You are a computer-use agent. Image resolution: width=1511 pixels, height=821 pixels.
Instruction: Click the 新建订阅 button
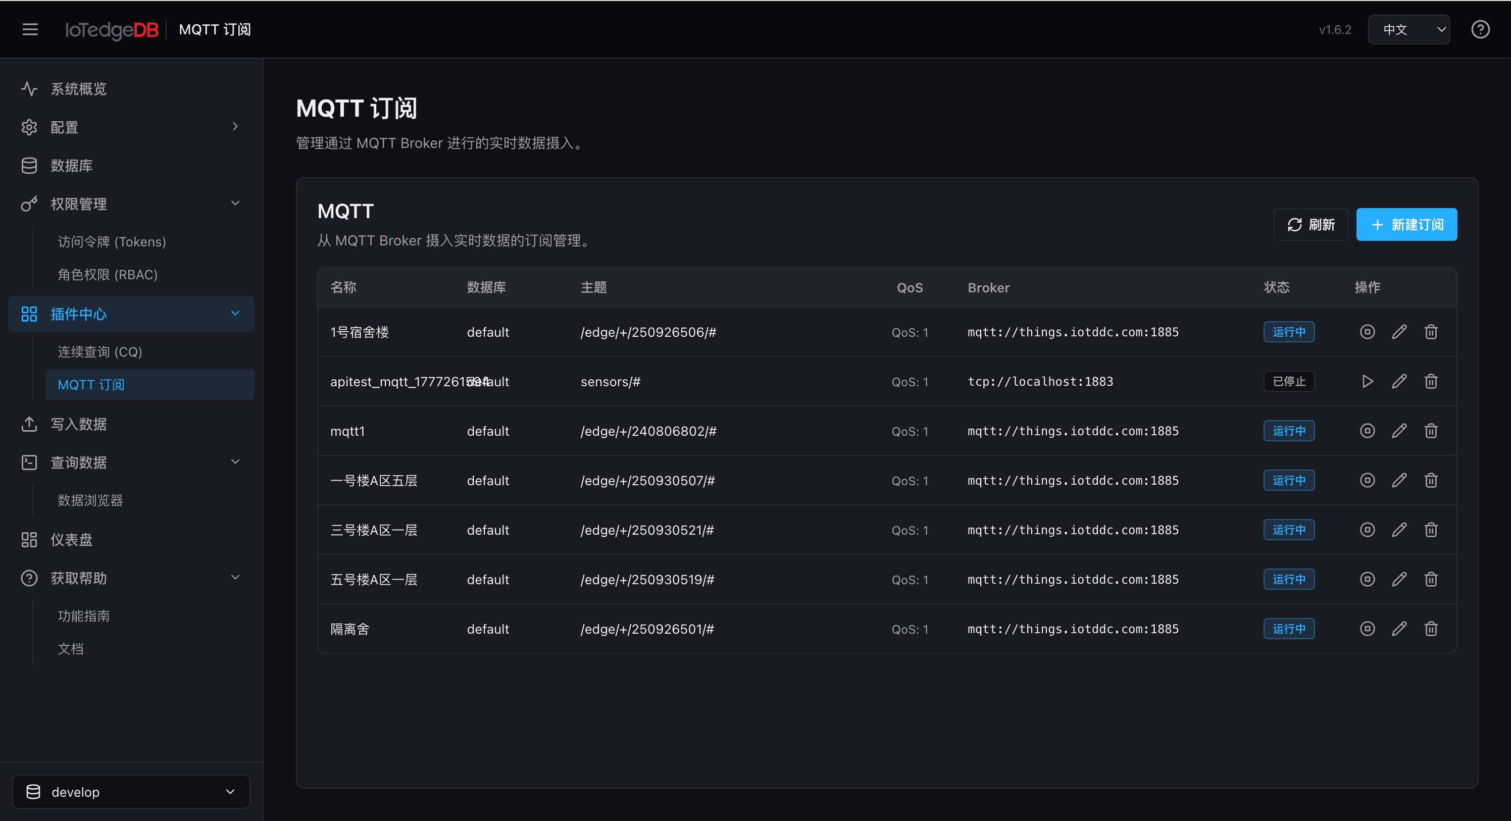pyautogui.click(x=1406, y=225)
